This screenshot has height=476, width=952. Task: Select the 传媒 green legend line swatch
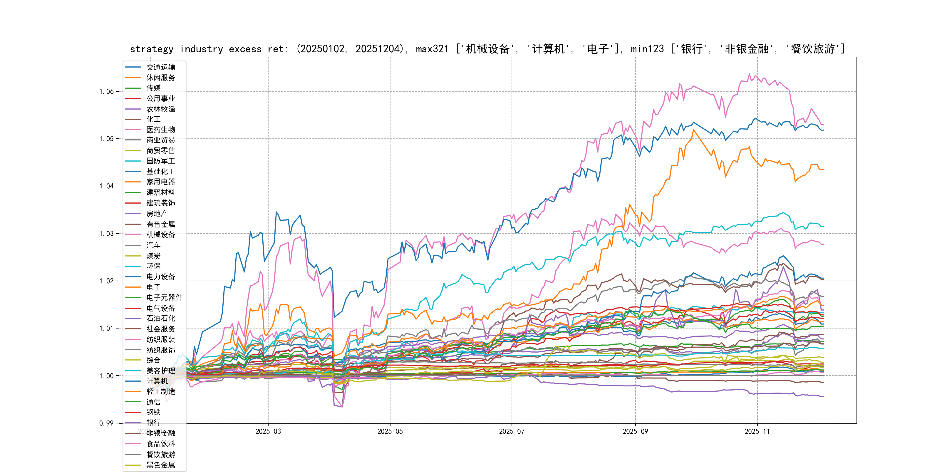[133, 88]
